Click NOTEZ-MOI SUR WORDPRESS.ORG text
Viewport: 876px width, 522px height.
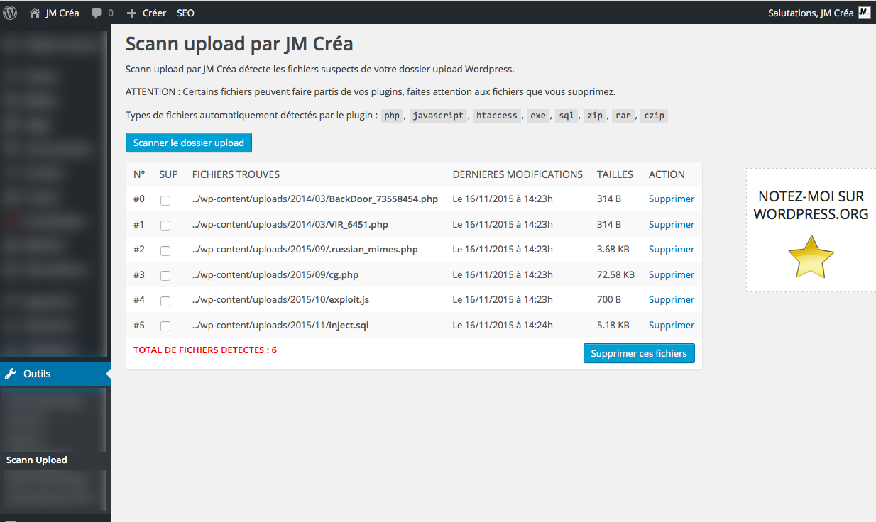point(811,205)
